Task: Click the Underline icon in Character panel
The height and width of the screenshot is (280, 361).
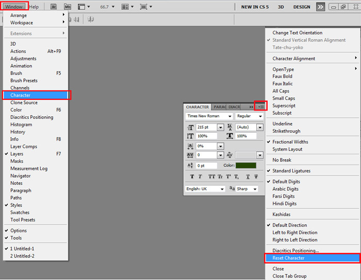Action: point(248,177)
